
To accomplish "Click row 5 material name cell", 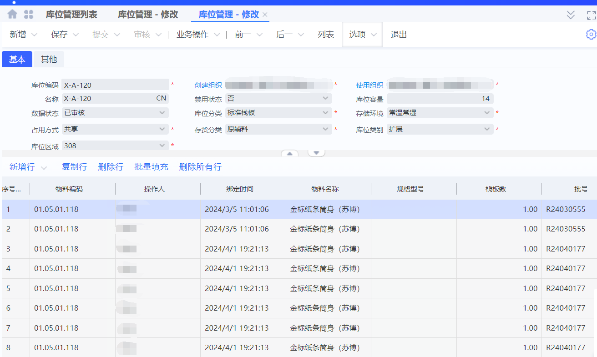I will 328,288.
